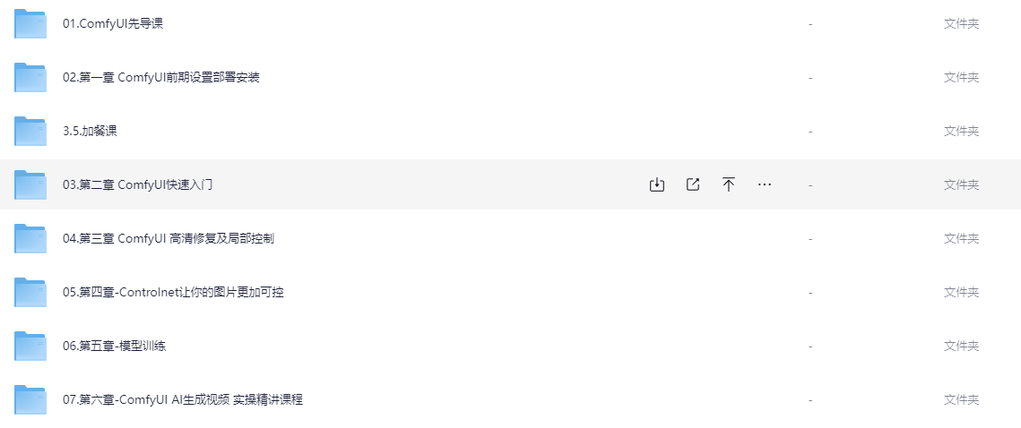The height and width of the screenshot is (428, 1021).
Task: Click move-to-top arrow icon
Action: coord(729,184)
